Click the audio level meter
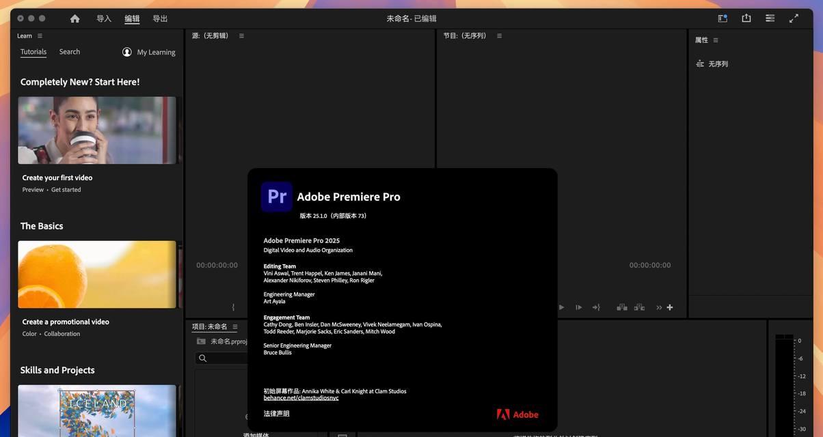Image resolution: width=823 pixels, height=437 pixels. click(784, 386)
